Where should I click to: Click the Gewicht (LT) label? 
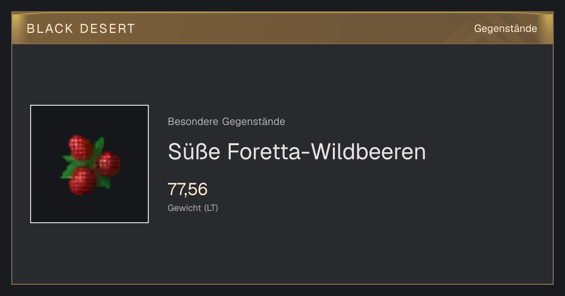pos(193,208)
